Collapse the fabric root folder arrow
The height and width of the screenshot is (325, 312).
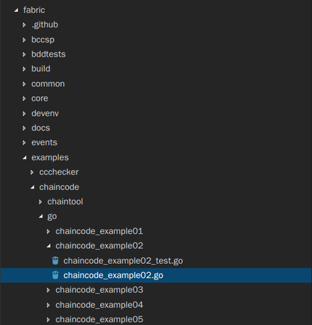point(16,10)
